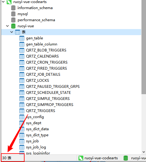Select the QRTZ_FIRED_TRIGGERS table
The width and height of the screenshot is (146, 162).
[x=47, y=68]
